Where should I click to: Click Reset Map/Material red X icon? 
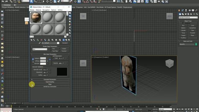(x=41, y=40)
